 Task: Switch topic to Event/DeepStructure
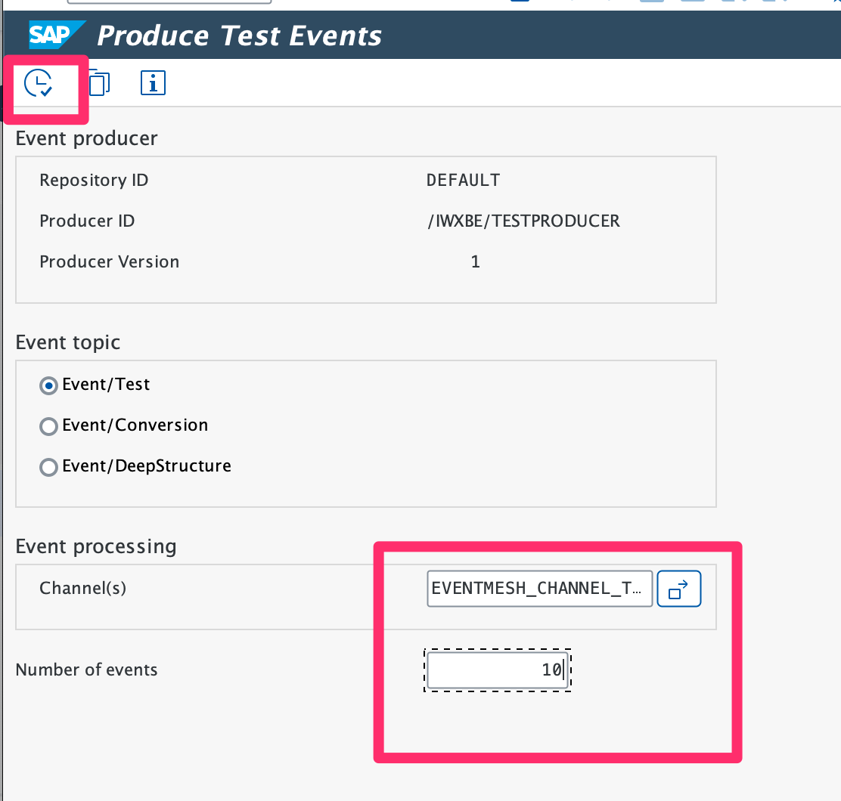click(x=49, y=467)
